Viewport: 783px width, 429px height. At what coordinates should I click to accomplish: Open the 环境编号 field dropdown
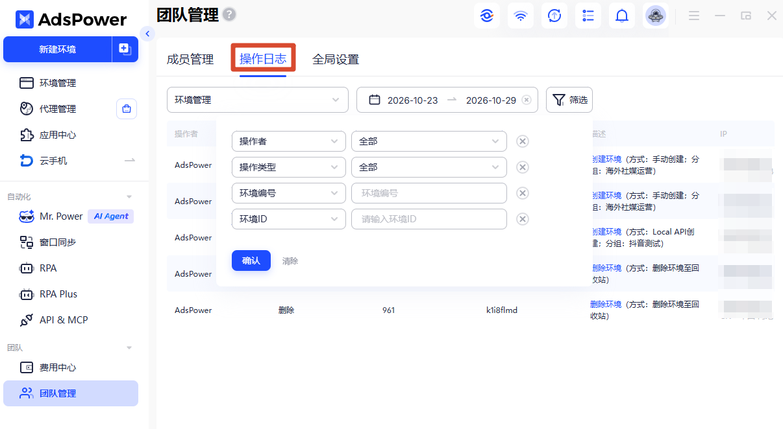pos(289,193)
